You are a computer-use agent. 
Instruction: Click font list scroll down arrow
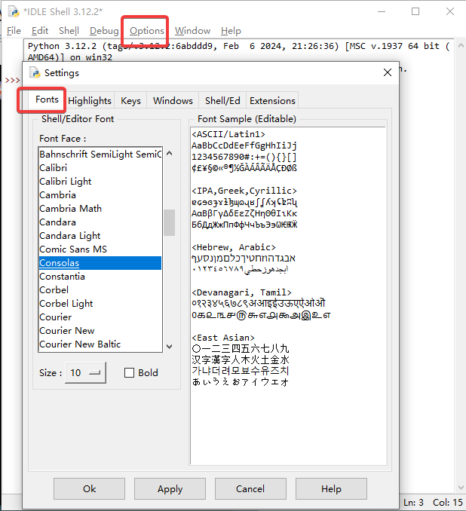[169, 347]
